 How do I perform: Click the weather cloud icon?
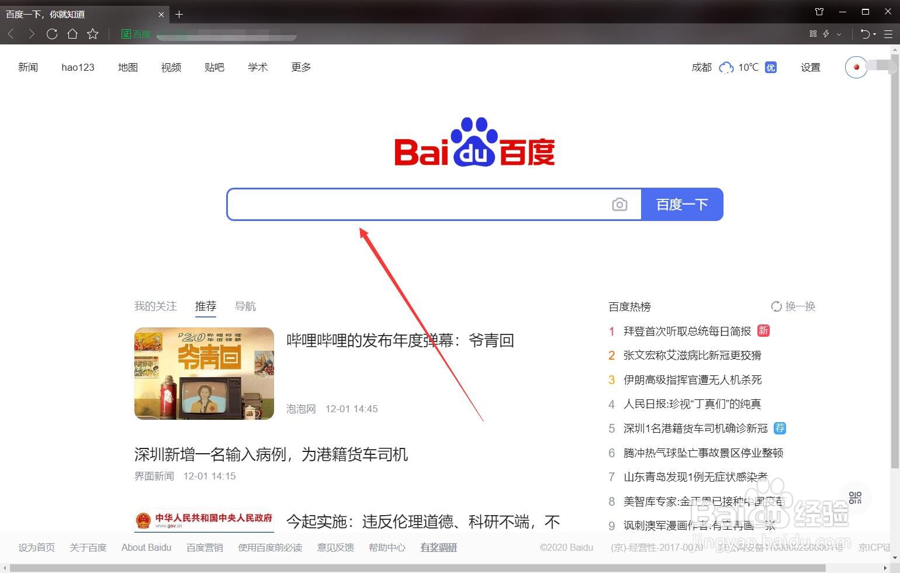pos(726,68)
